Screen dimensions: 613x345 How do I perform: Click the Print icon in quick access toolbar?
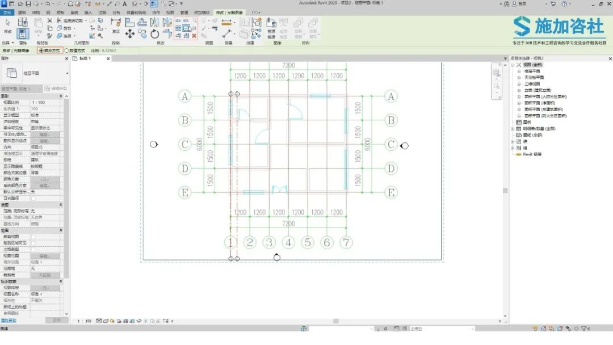point(70,4)
